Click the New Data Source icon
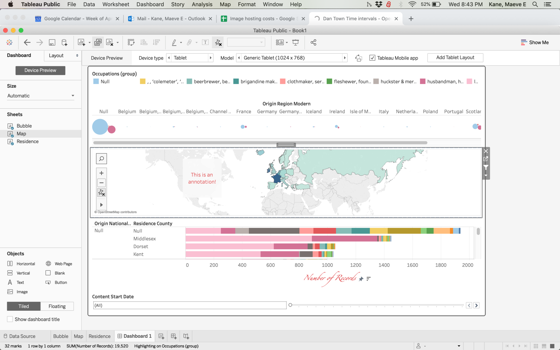Screen dimensions: 560x350 coord(64,43)
